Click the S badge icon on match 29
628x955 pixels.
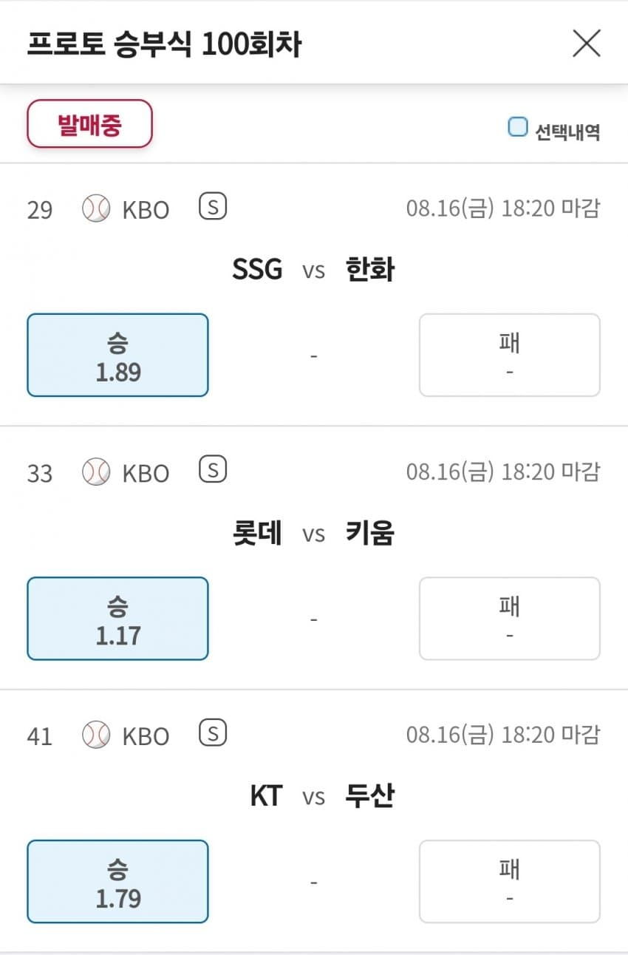tap(213, 208)
